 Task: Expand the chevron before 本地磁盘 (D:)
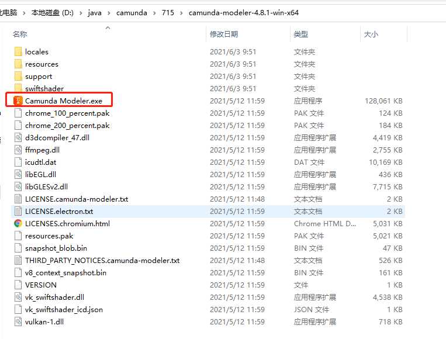[x=24, y=13]
